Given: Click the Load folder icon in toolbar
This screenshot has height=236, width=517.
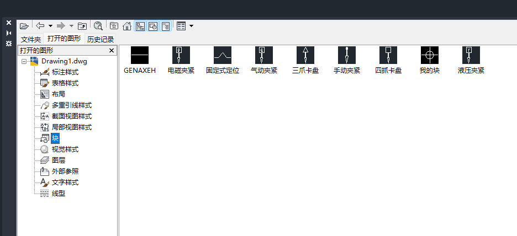Looking at the screenshot, I should click(24, 26).
